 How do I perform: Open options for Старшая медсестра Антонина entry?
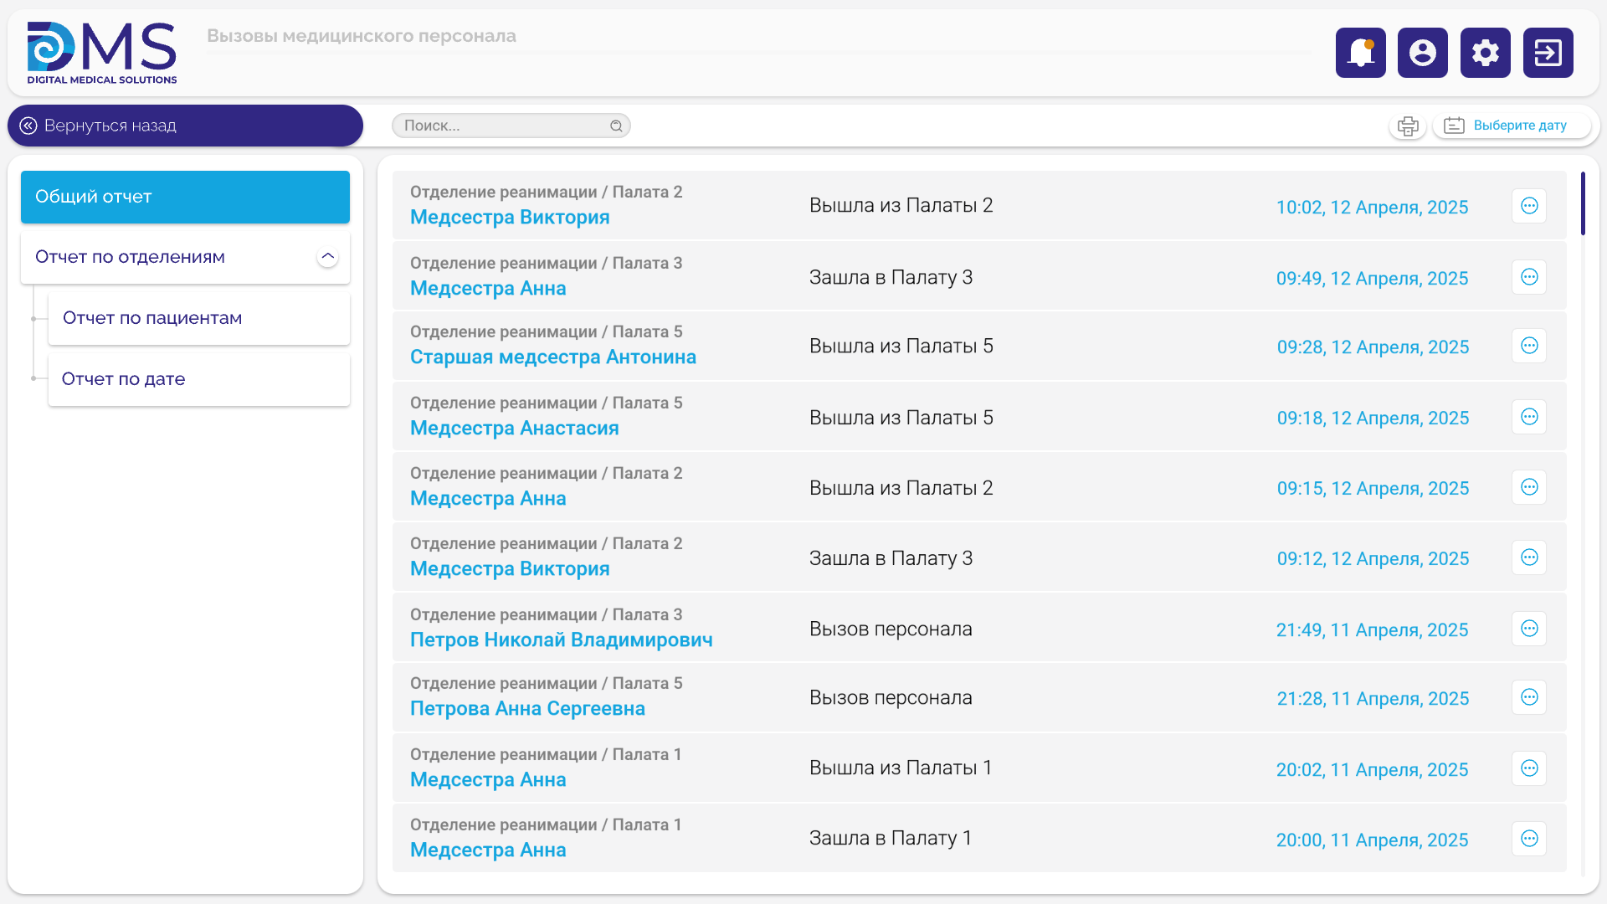click(1528, 346)
